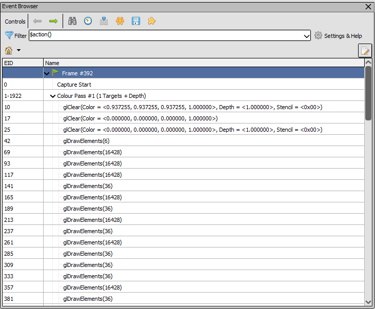Select glDrawElements(6) at EID 42
This screenshot has height=309, width=375.
183,141
